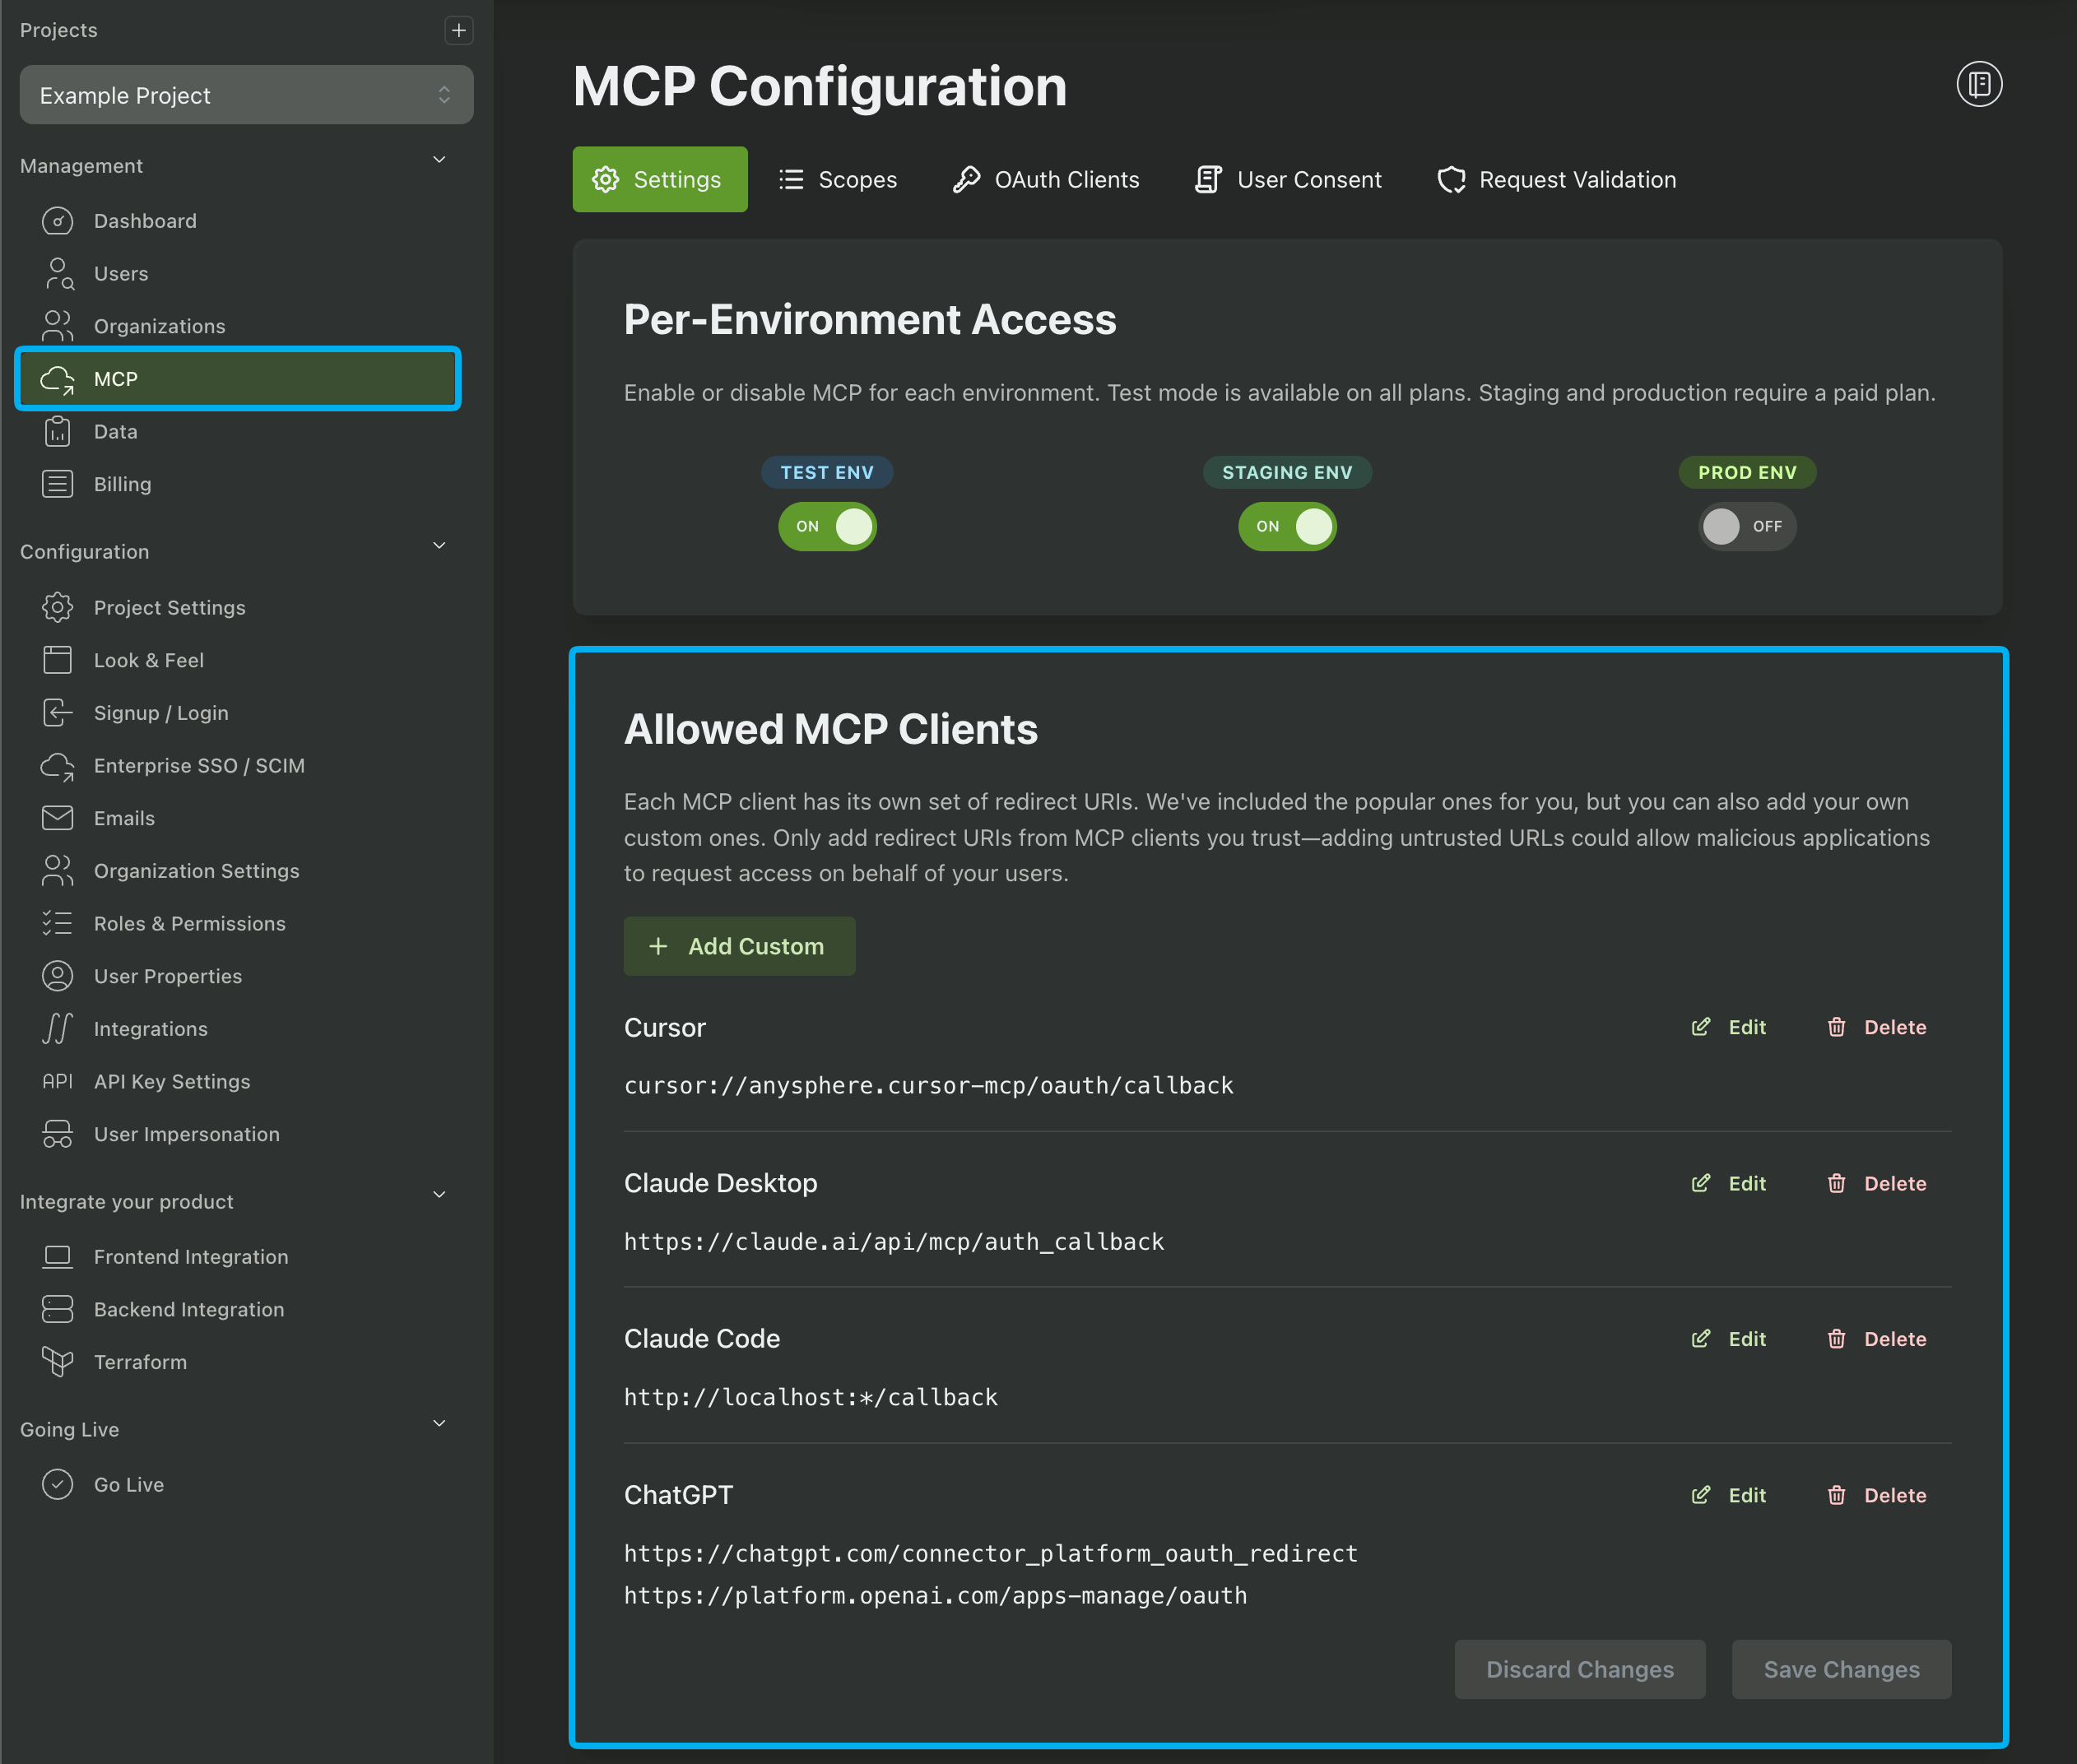The width and height of the screenshot is (2077, 1764).
Task: Open the Billing section
Action: pyautogui.click(x=122, y=484)
